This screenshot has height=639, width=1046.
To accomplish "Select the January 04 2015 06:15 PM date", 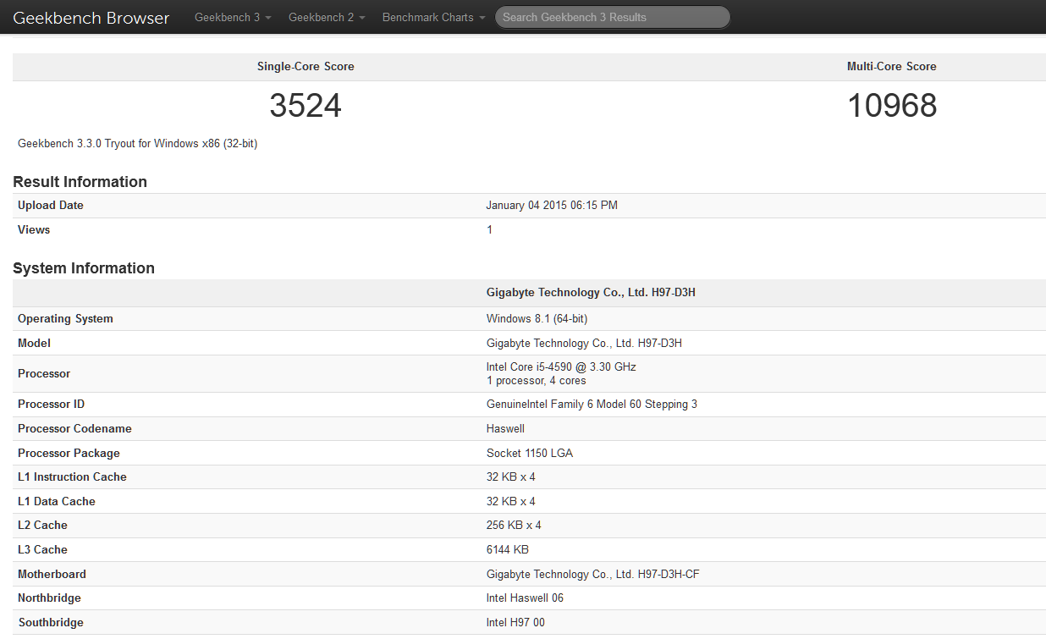I will 552,206.
